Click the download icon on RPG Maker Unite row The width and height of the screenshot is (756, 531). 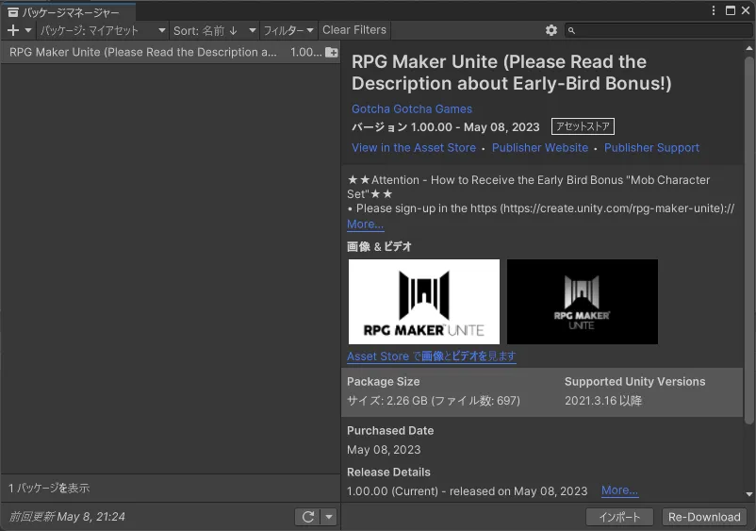(331, 53)
